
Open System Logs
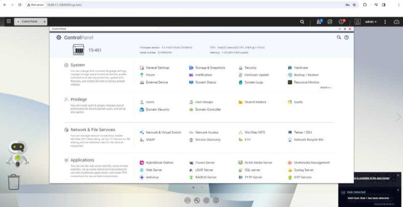[250, 82]
